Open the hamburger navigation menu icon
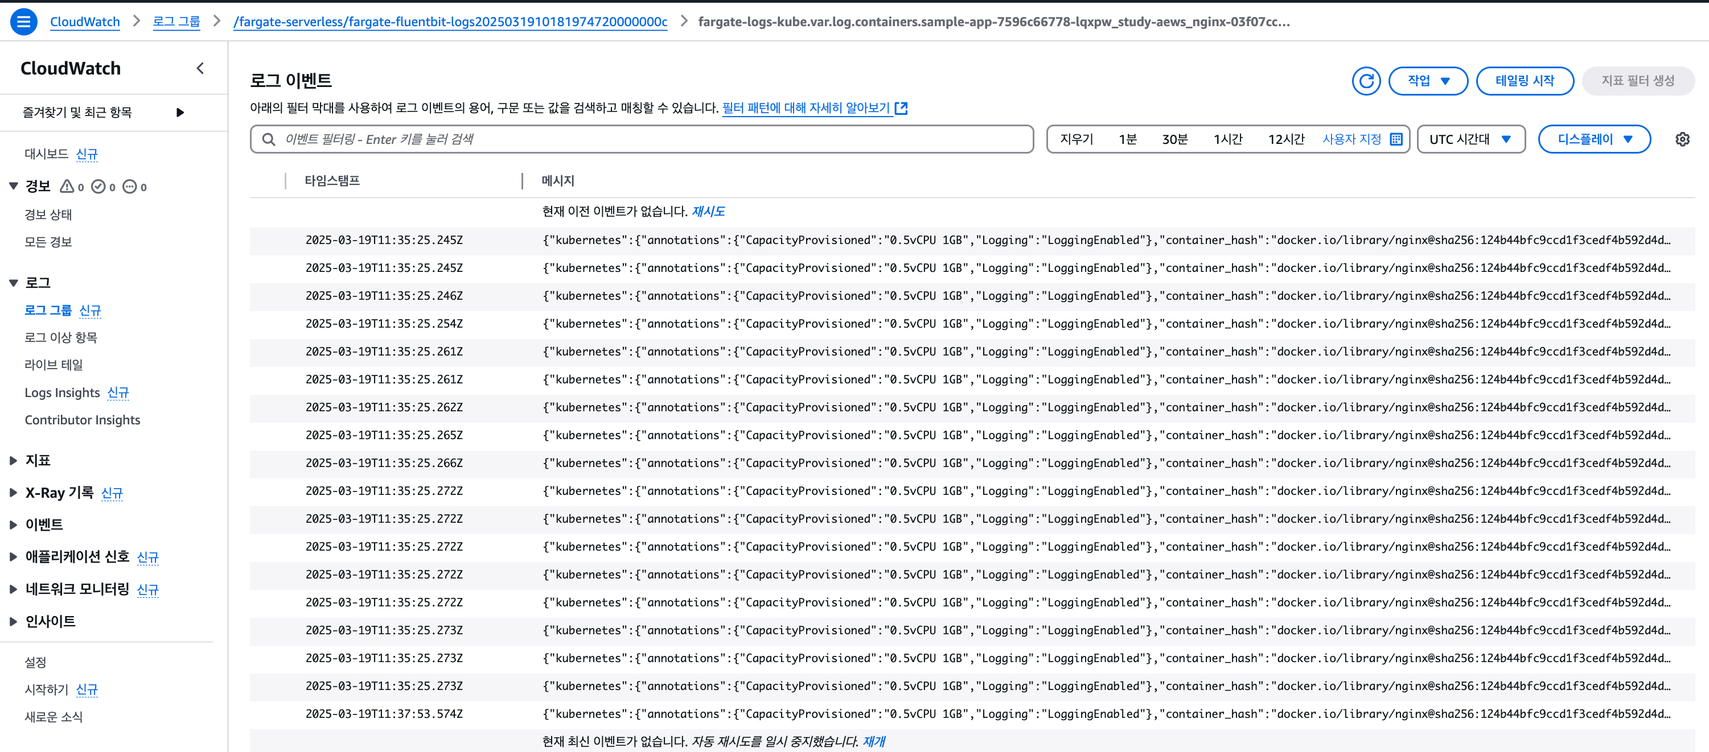The image size is (1709, 752). click(x=23, y=22)
